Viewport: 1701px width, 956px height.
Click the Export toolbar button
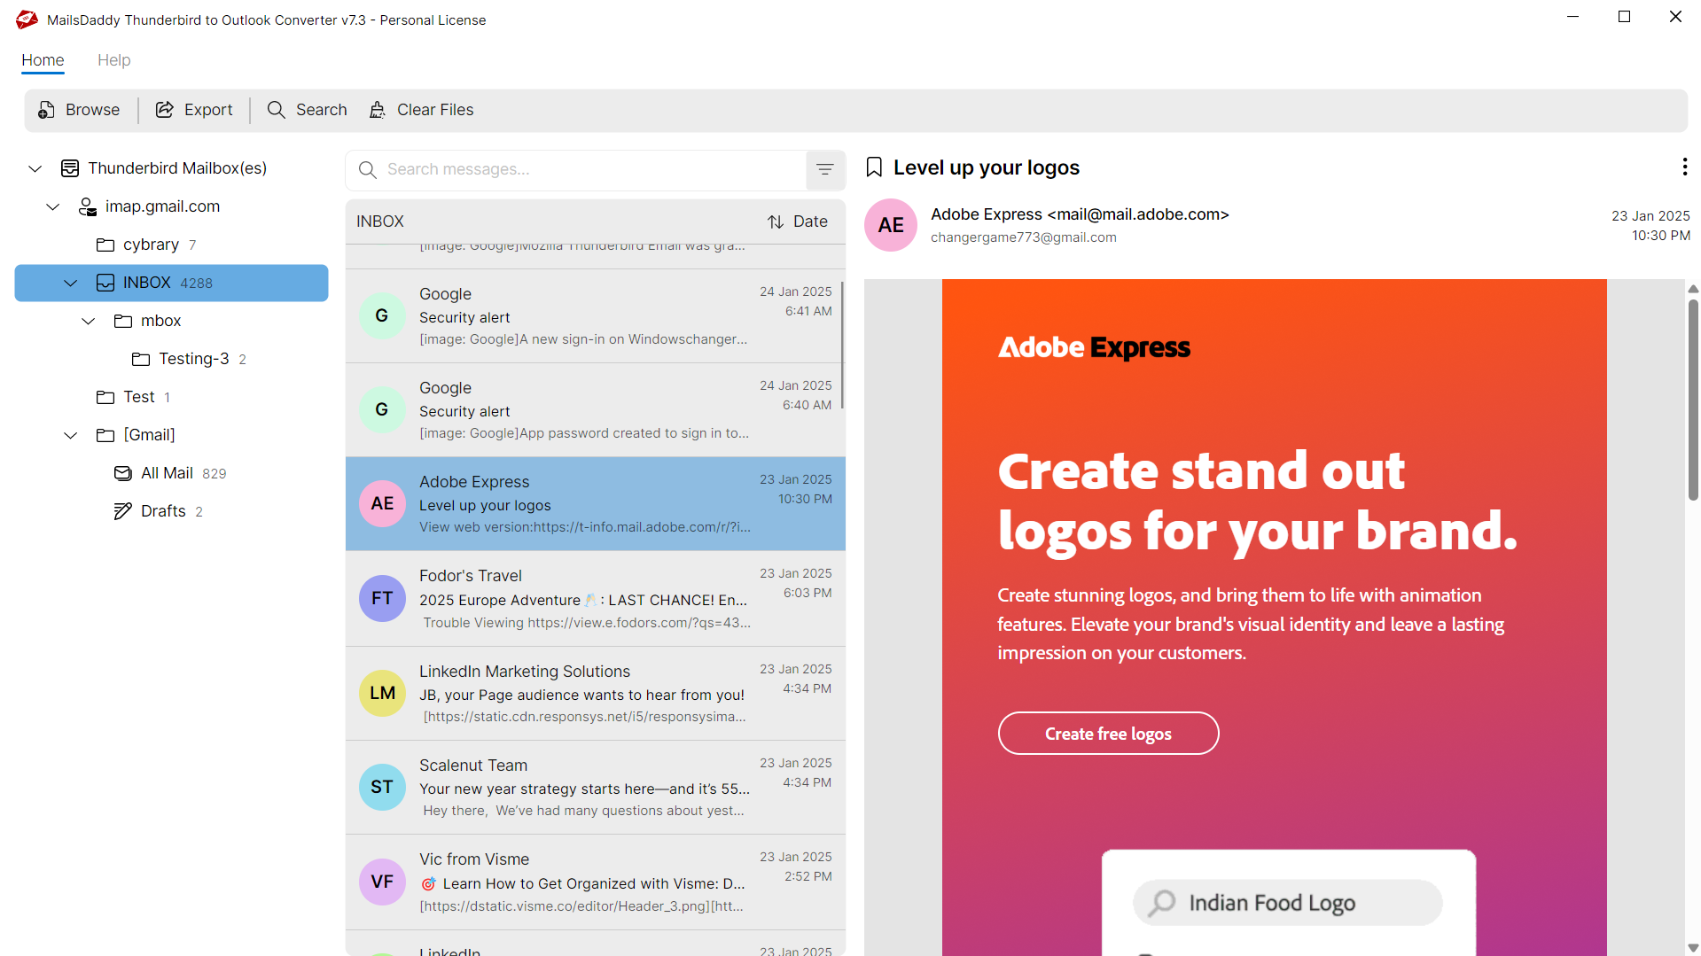coord(194,110)
